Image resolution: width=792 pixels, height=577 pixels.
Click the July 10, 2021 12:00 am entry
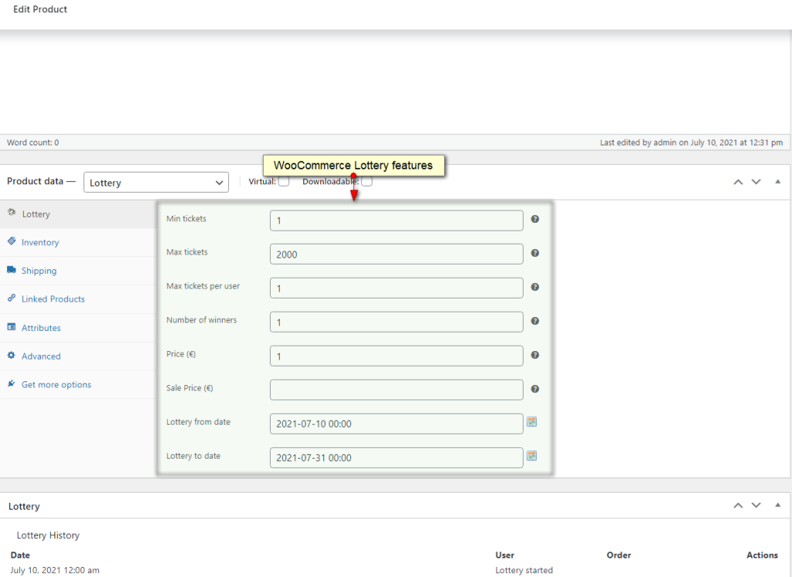[55, 571]
